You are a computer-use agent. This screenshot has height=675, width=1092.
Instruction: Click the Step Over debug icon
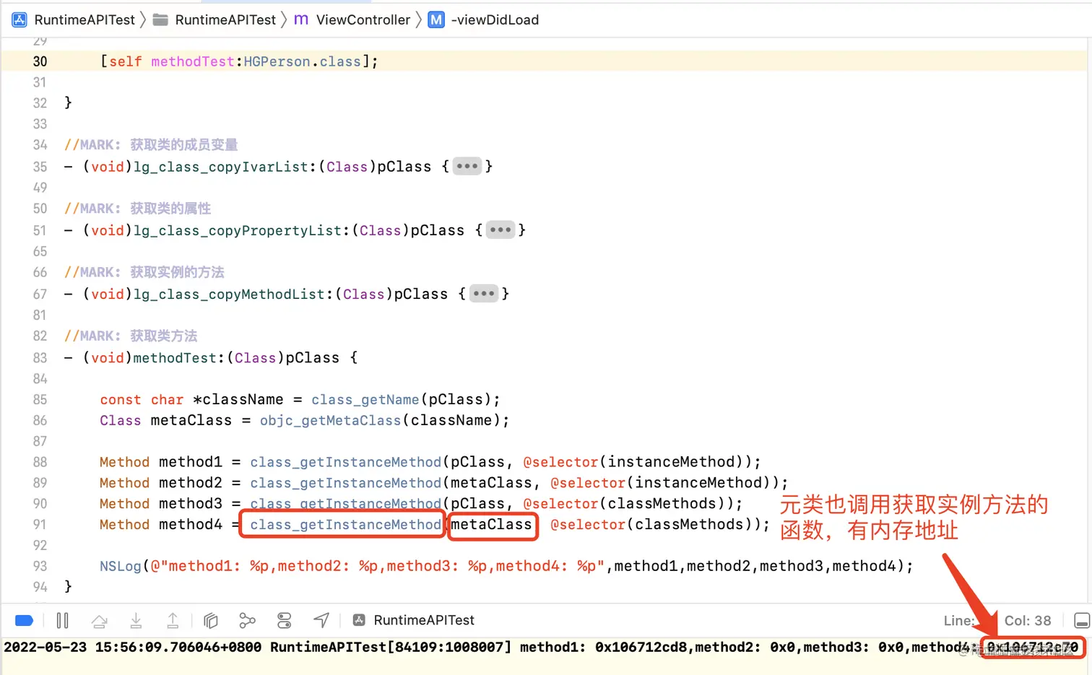(x=100, y=620)
